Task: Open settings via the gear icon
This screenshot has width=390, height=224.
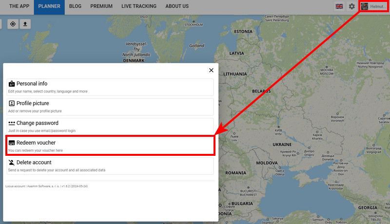Action: pos(351,7)
